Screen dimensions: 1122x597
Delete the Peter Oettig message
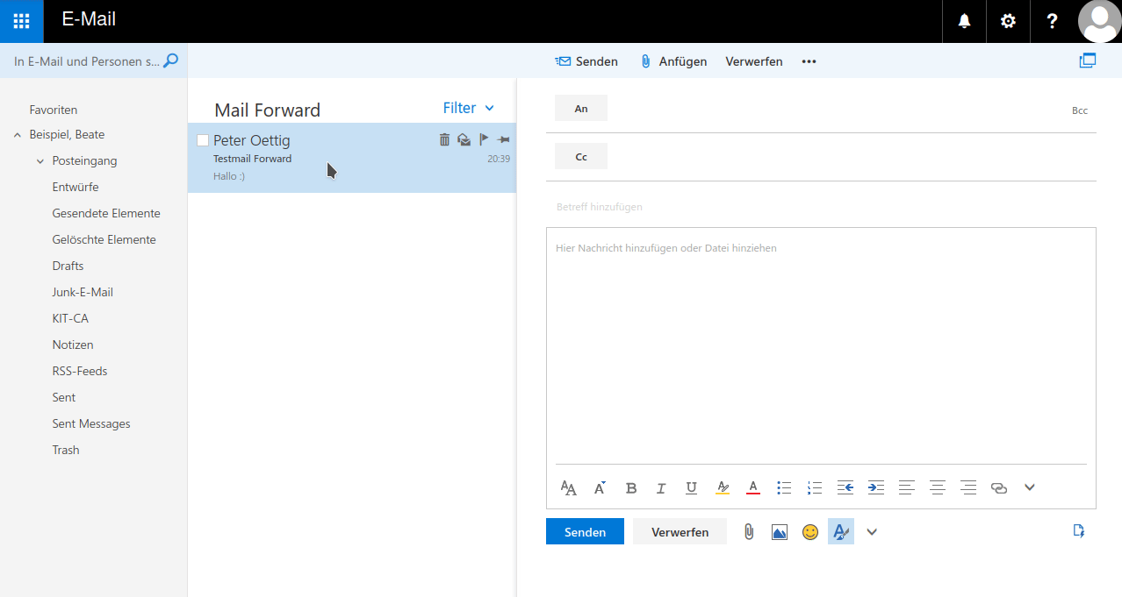pos(444,139)
